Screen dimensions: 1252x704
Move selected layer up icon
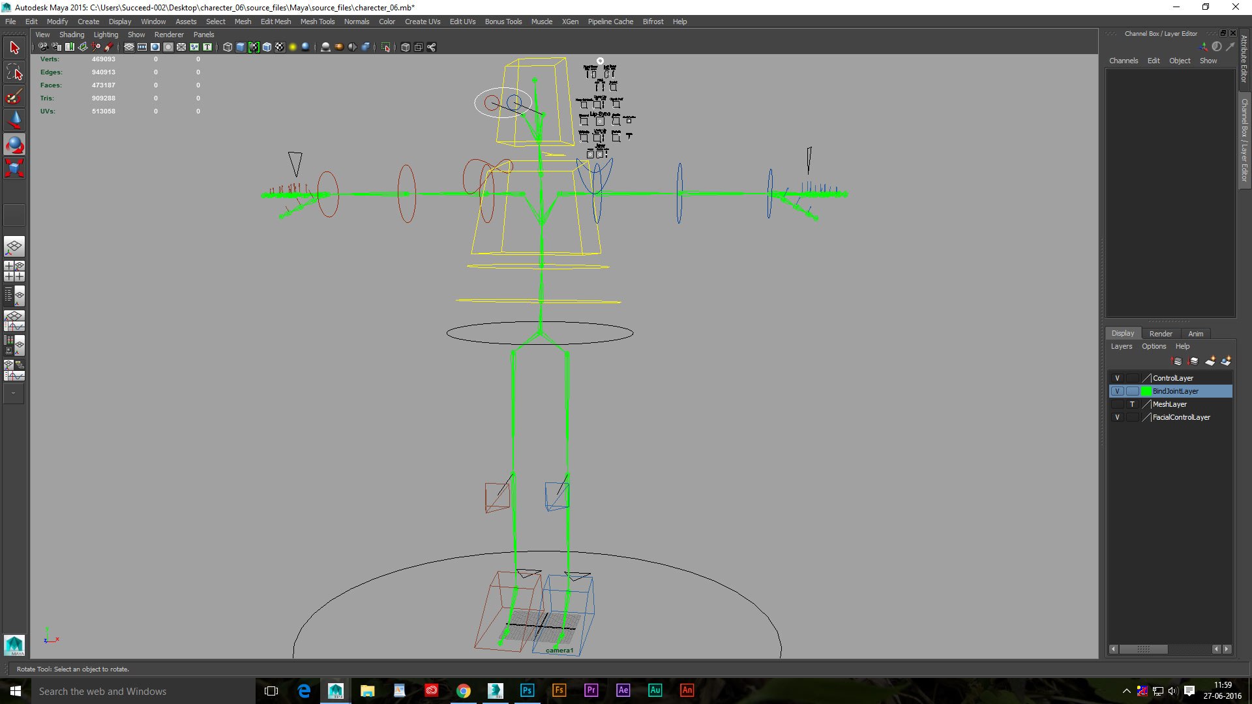pyautogui.click(x=1177, y=361)
